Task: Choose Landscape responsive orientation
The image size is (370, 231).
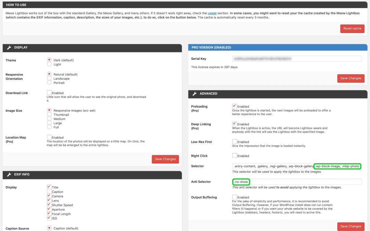Action: point(49,78)
